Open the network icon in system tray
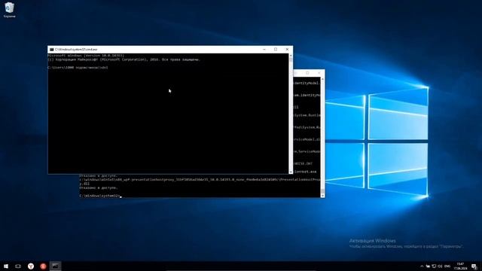Screen dimensions: 482x271 click(x=434, y=266)
